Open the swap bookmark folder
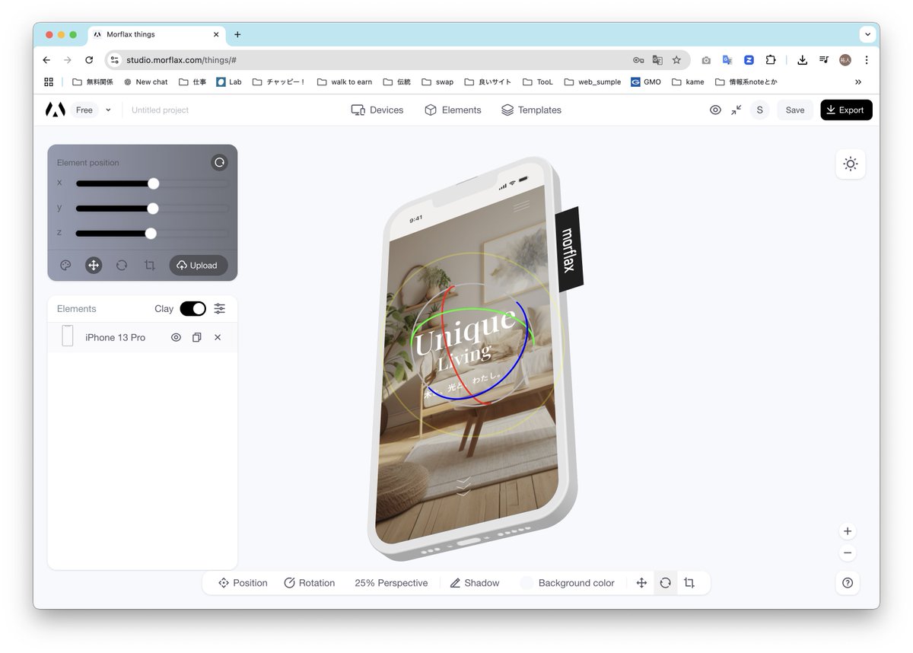 pos(437,82)
